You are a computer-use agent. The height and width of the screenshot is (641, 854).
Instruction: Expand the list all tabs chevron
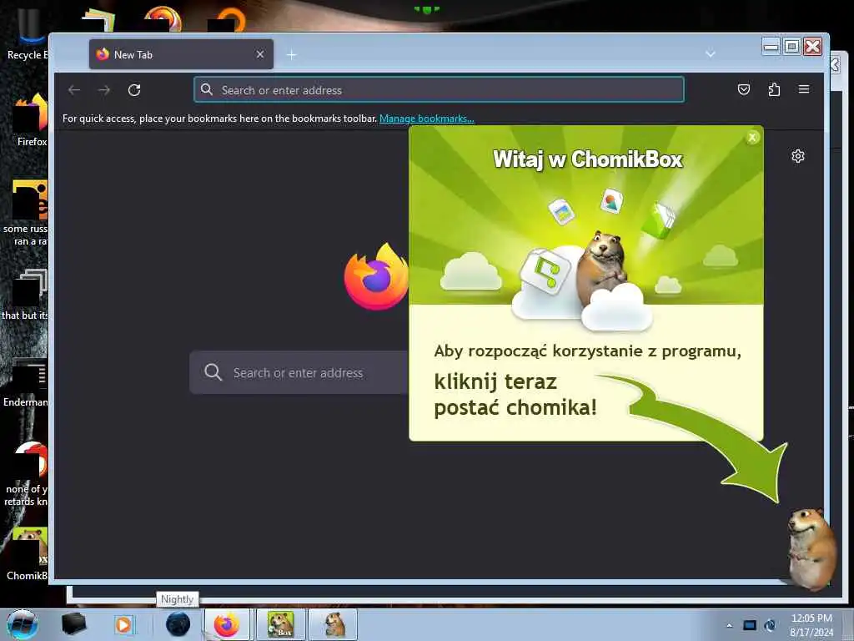711,54
